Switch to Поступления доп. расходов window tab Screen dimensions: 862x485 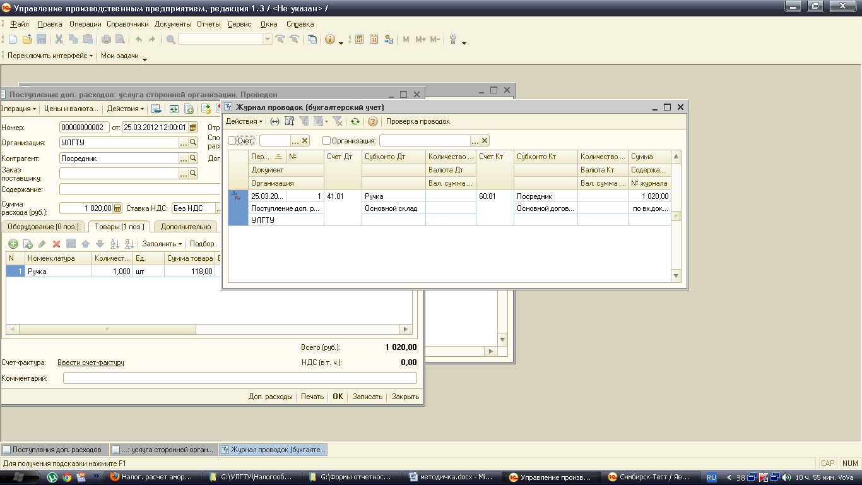(x=54, y=450)
